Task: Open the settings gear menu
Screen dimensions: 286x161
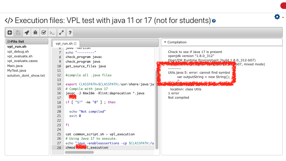Action: point(277,17)
